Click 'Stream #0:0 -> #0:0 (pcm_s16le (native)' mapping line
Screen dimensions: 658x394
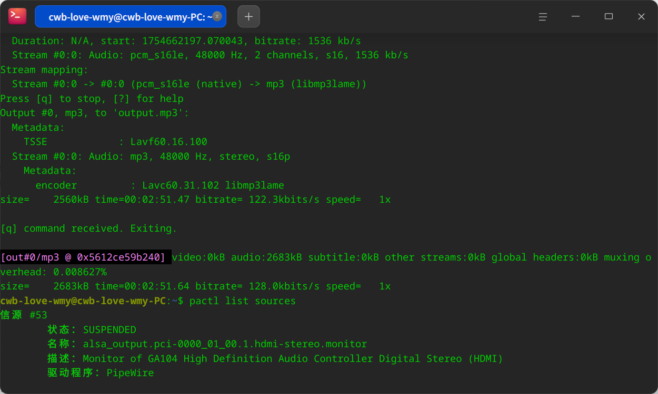(x=189, y=84)
